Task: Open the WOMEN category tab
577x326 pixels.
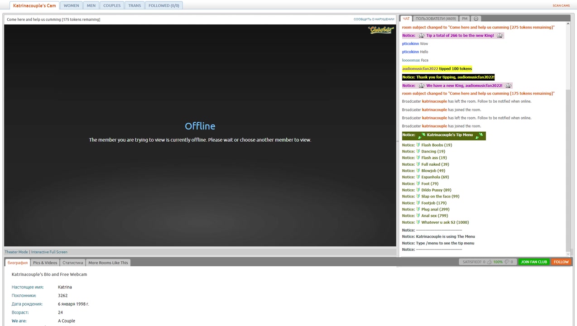Action: 71,5
